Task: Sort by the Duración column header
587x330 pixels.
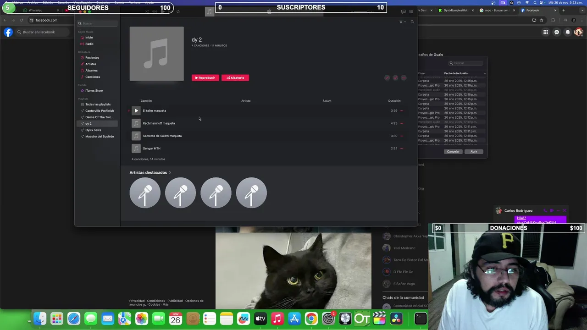Action: pos(394,101)
